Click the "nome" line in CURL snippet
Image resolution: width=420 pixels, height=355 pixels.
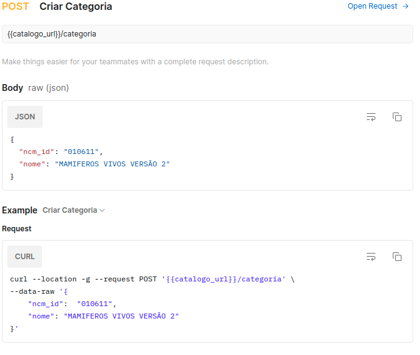coord(103,316)
